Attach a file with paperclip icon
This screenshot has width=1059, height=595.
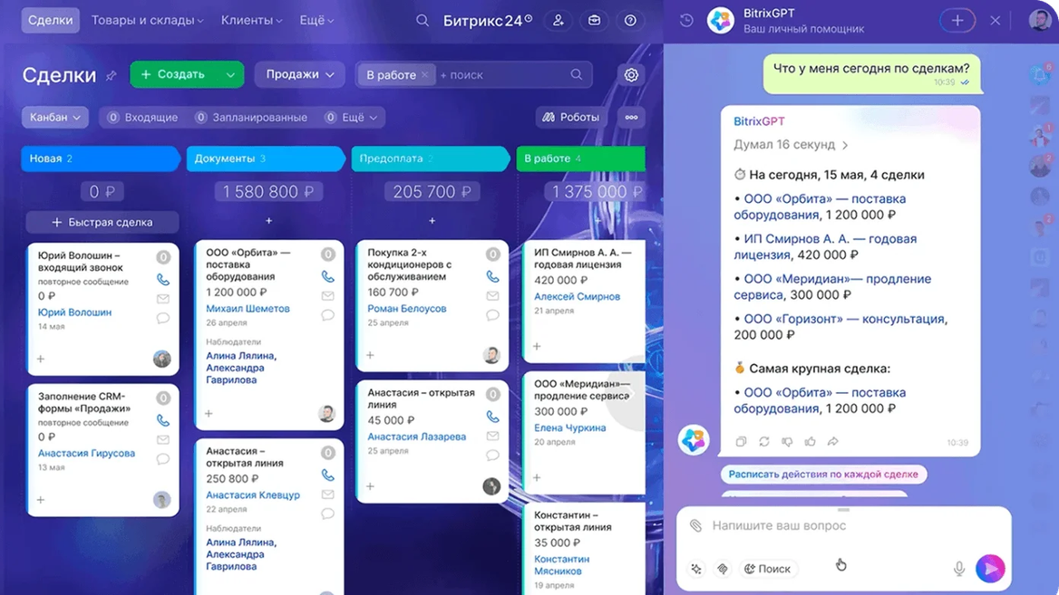click(x=695, y=525)
